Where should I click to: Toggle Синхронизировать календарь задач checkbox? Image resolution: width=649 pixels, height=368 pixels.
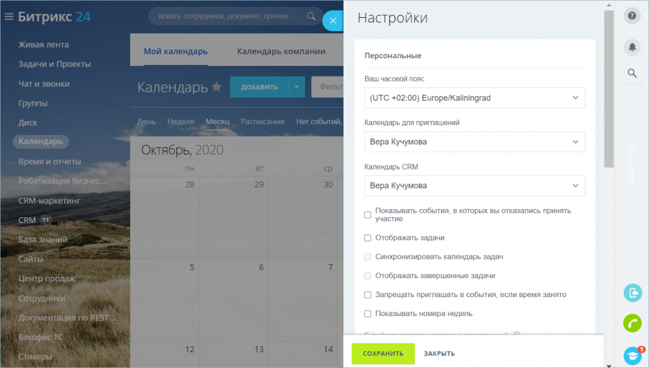tap(368, 257)
